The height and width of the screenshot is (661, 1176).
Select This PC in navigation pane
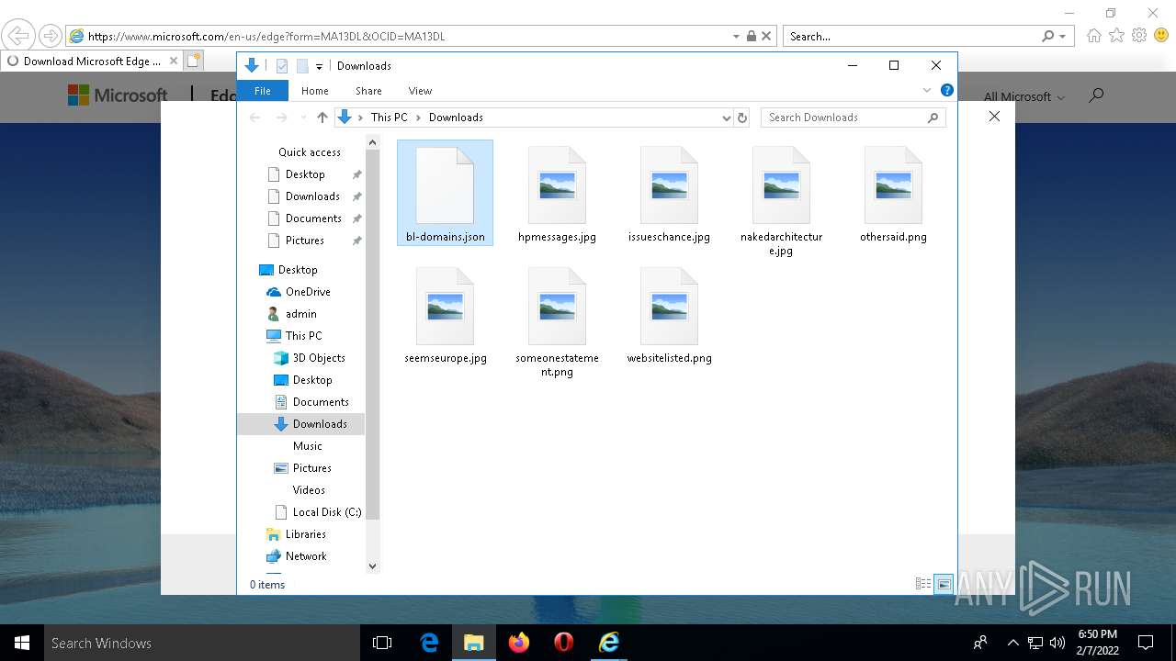pos(303,336)
